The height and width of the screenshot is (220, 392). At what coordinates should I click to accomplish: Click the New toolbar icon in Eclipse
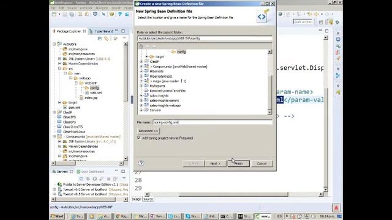coord(55,14)
